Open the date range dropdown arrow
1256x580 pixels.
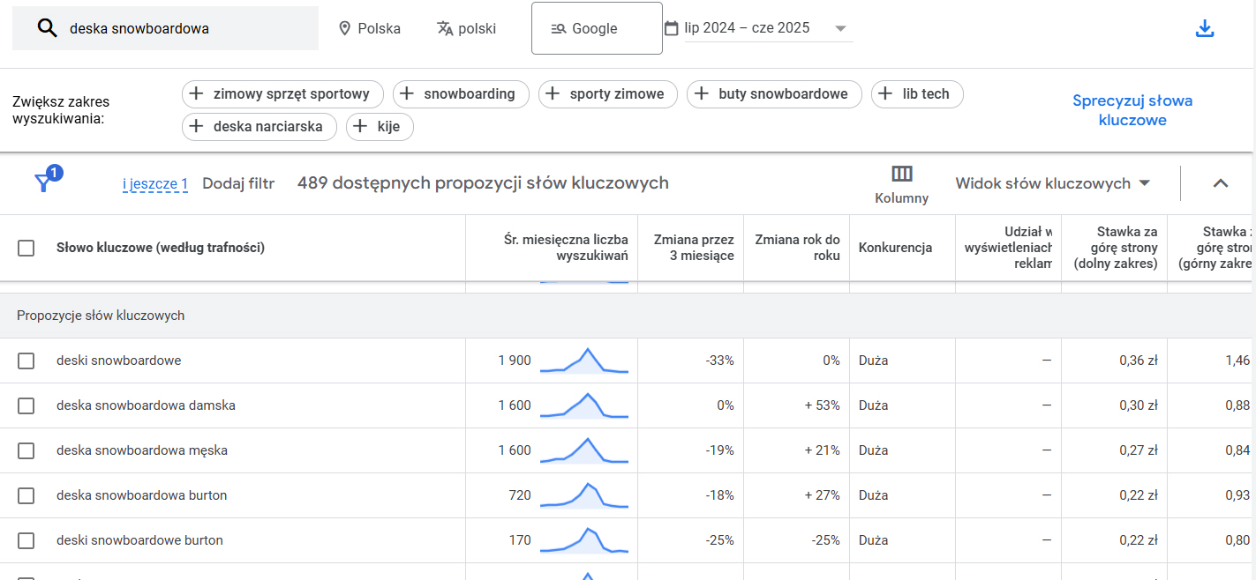[x=839, y=28]
